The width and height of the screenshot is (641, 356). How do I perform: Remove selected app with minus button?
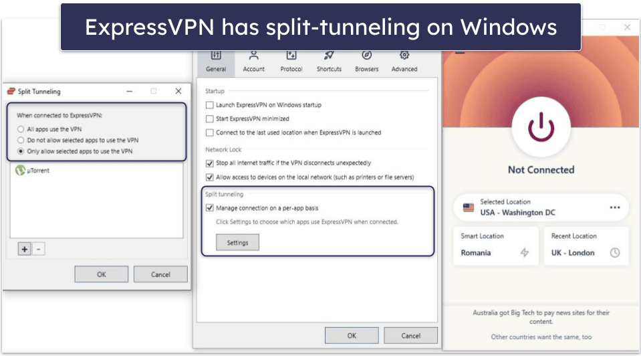point(38,249)
